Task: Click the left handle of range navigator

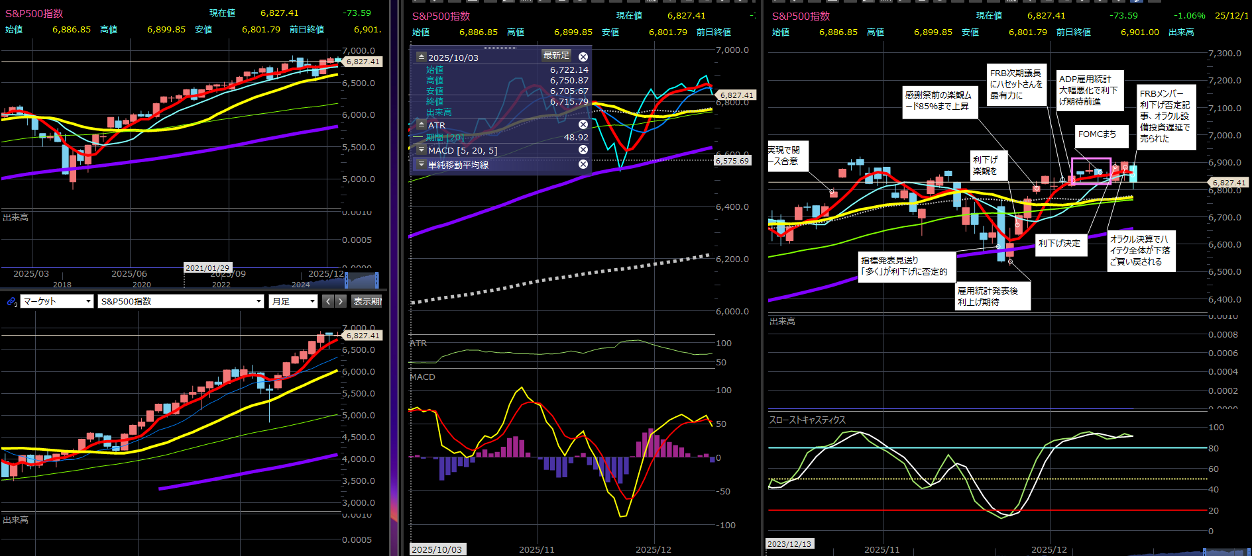Action: 345,280
